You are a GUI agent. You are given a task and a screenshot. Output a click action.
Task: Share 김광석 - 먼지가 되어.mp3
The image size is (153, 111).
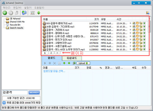pyautogui.click(x=134, y=40)
